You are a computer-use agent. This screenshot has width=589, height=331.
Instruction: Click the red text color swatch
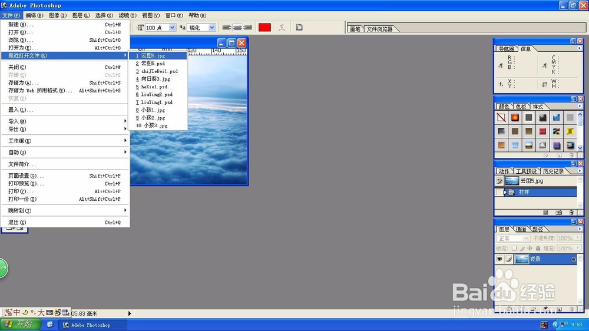point(264,28)
